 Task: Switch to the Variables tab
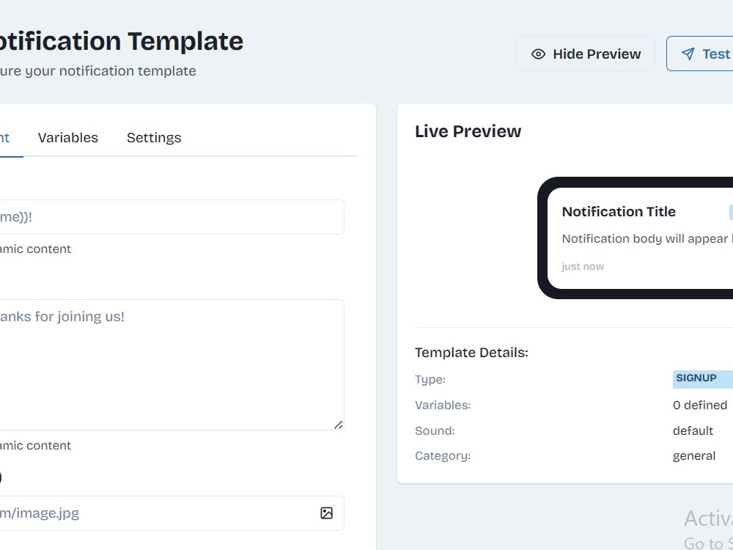68,138
